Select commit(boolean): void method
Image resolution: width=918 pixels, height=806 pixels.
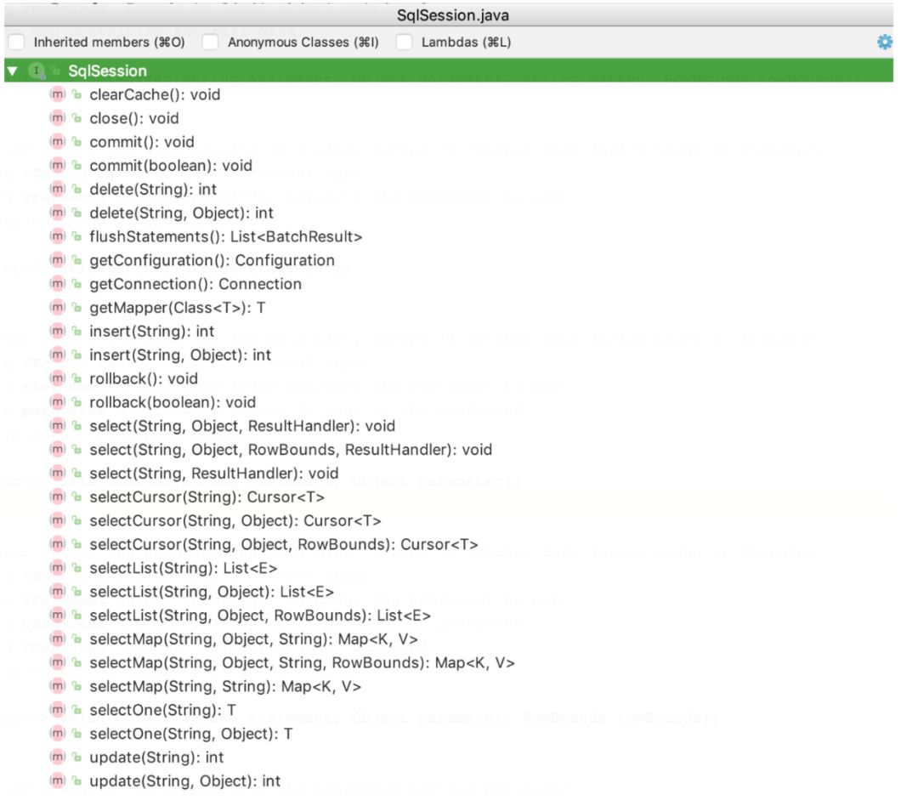pos(171,165)
